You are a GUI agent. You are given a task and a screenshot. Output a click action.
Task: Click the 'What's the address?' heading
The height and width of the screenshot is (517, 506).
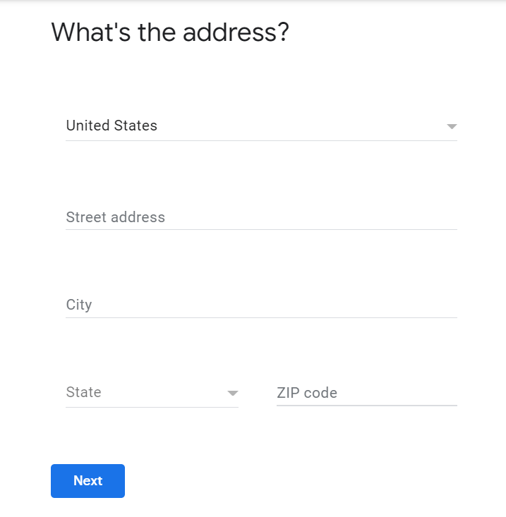[x=170, y=32]
